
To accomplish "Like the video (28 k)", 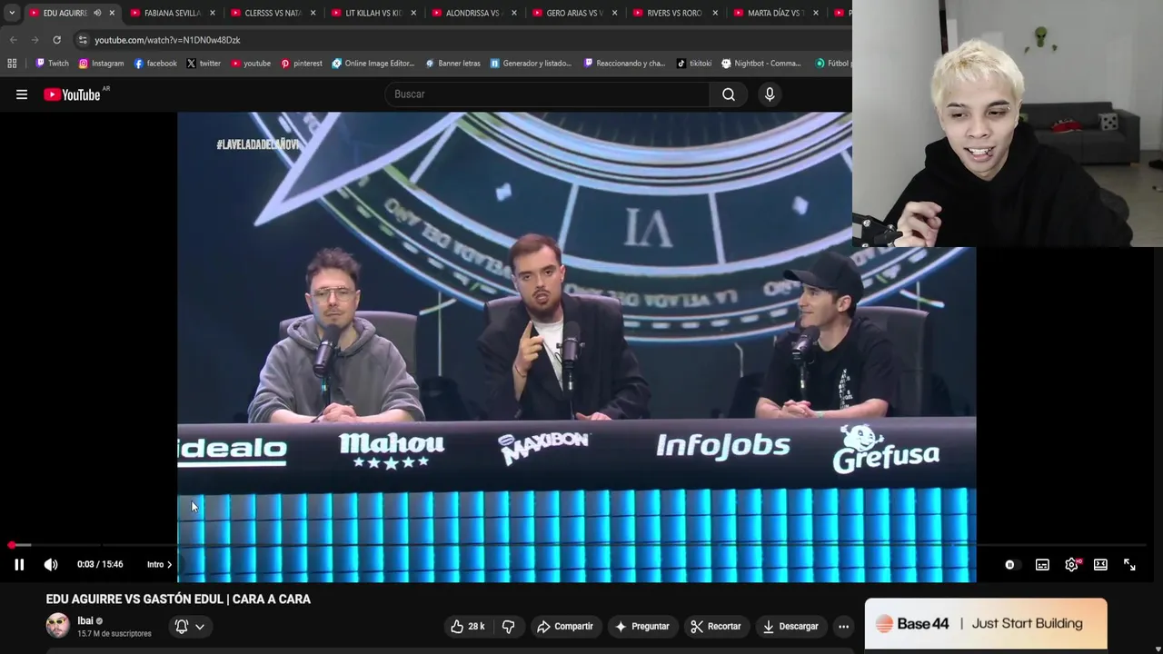I will 468,626.
